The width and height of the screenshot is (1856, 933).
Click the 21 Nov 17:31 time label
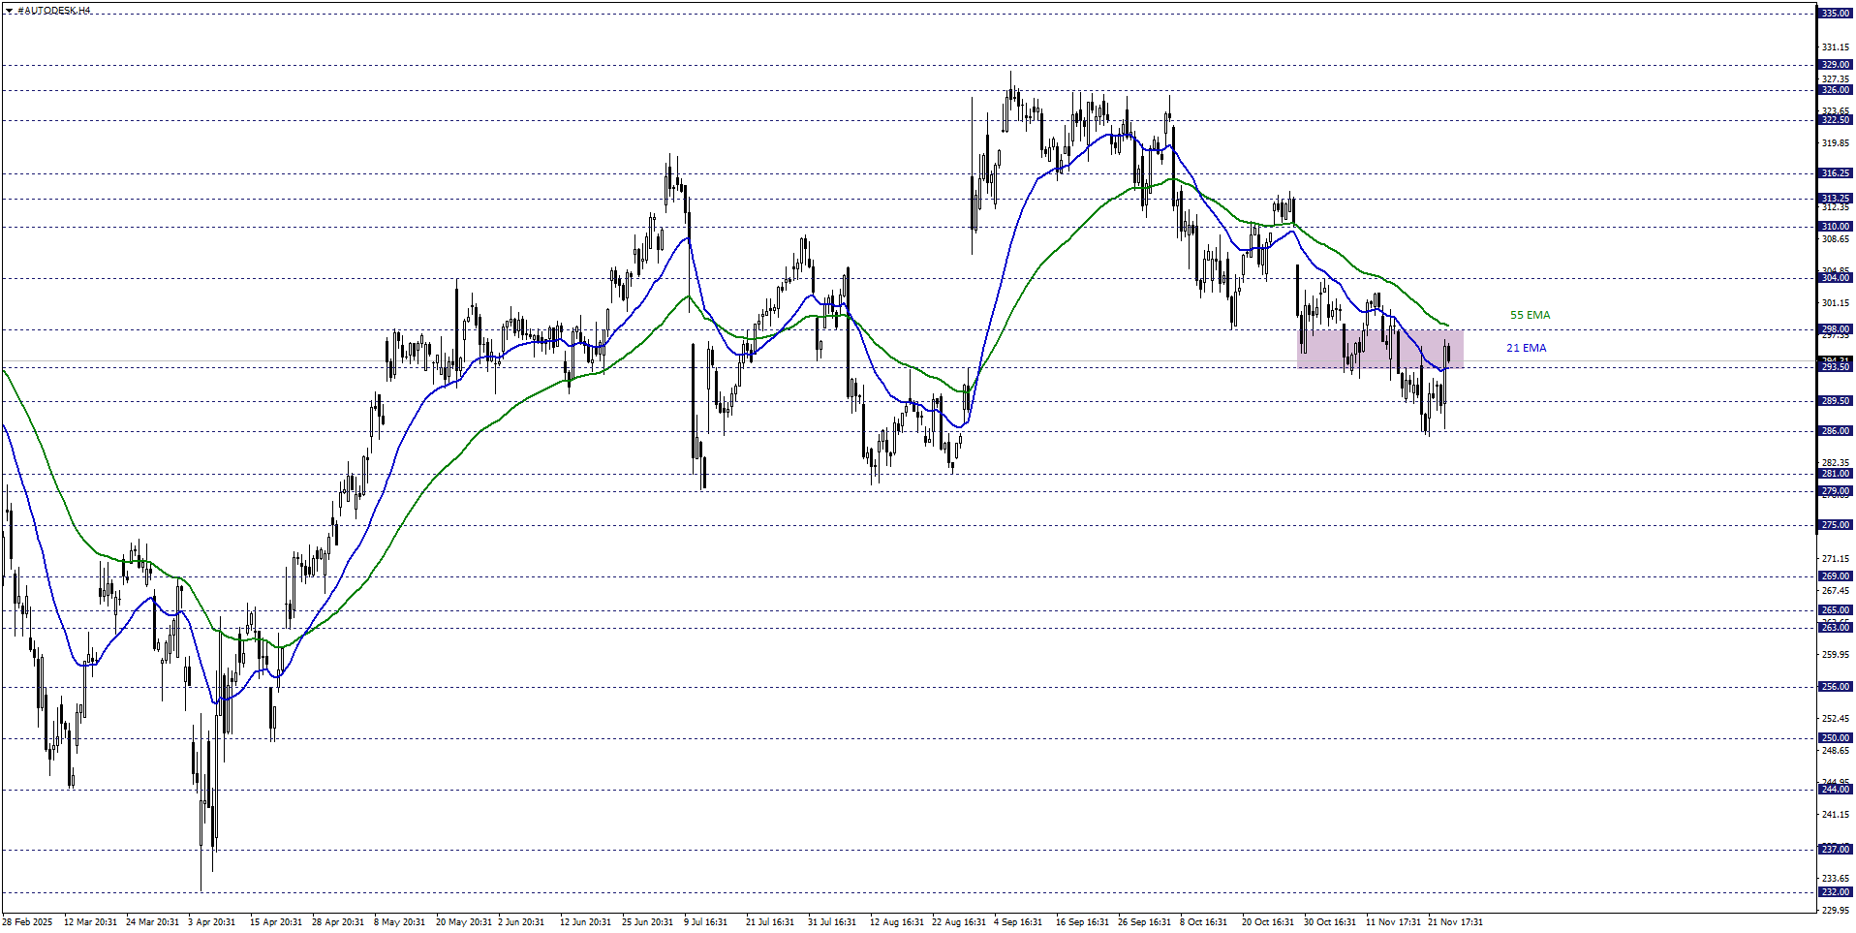tap(1455, 922)
